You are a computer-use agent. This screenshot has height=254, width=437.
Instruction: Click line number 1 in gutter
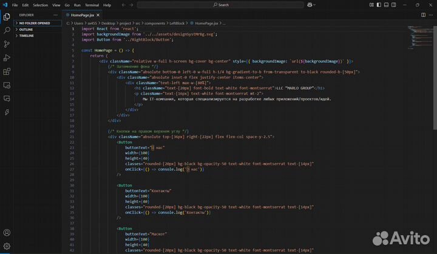pyautogui.click(x=73, y=28)
